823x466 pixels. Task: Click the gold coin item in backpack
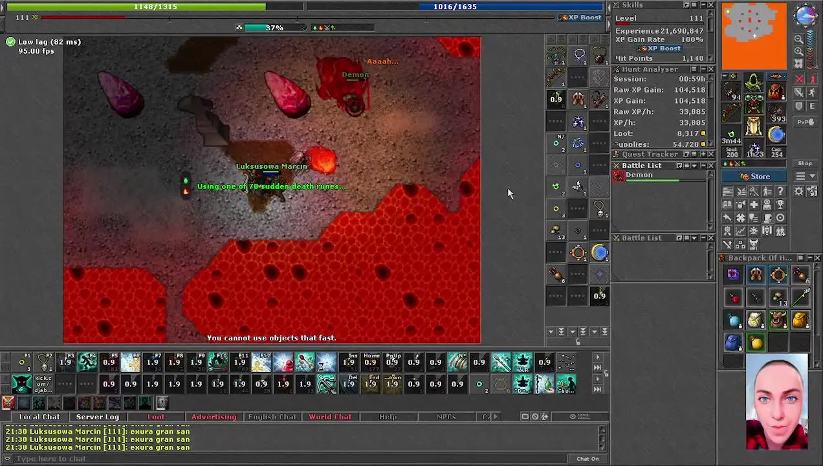pos(755,342)
